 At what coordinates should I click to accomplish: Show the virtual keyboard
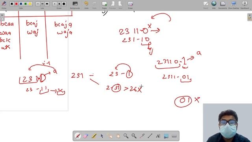tap(174, 136)
